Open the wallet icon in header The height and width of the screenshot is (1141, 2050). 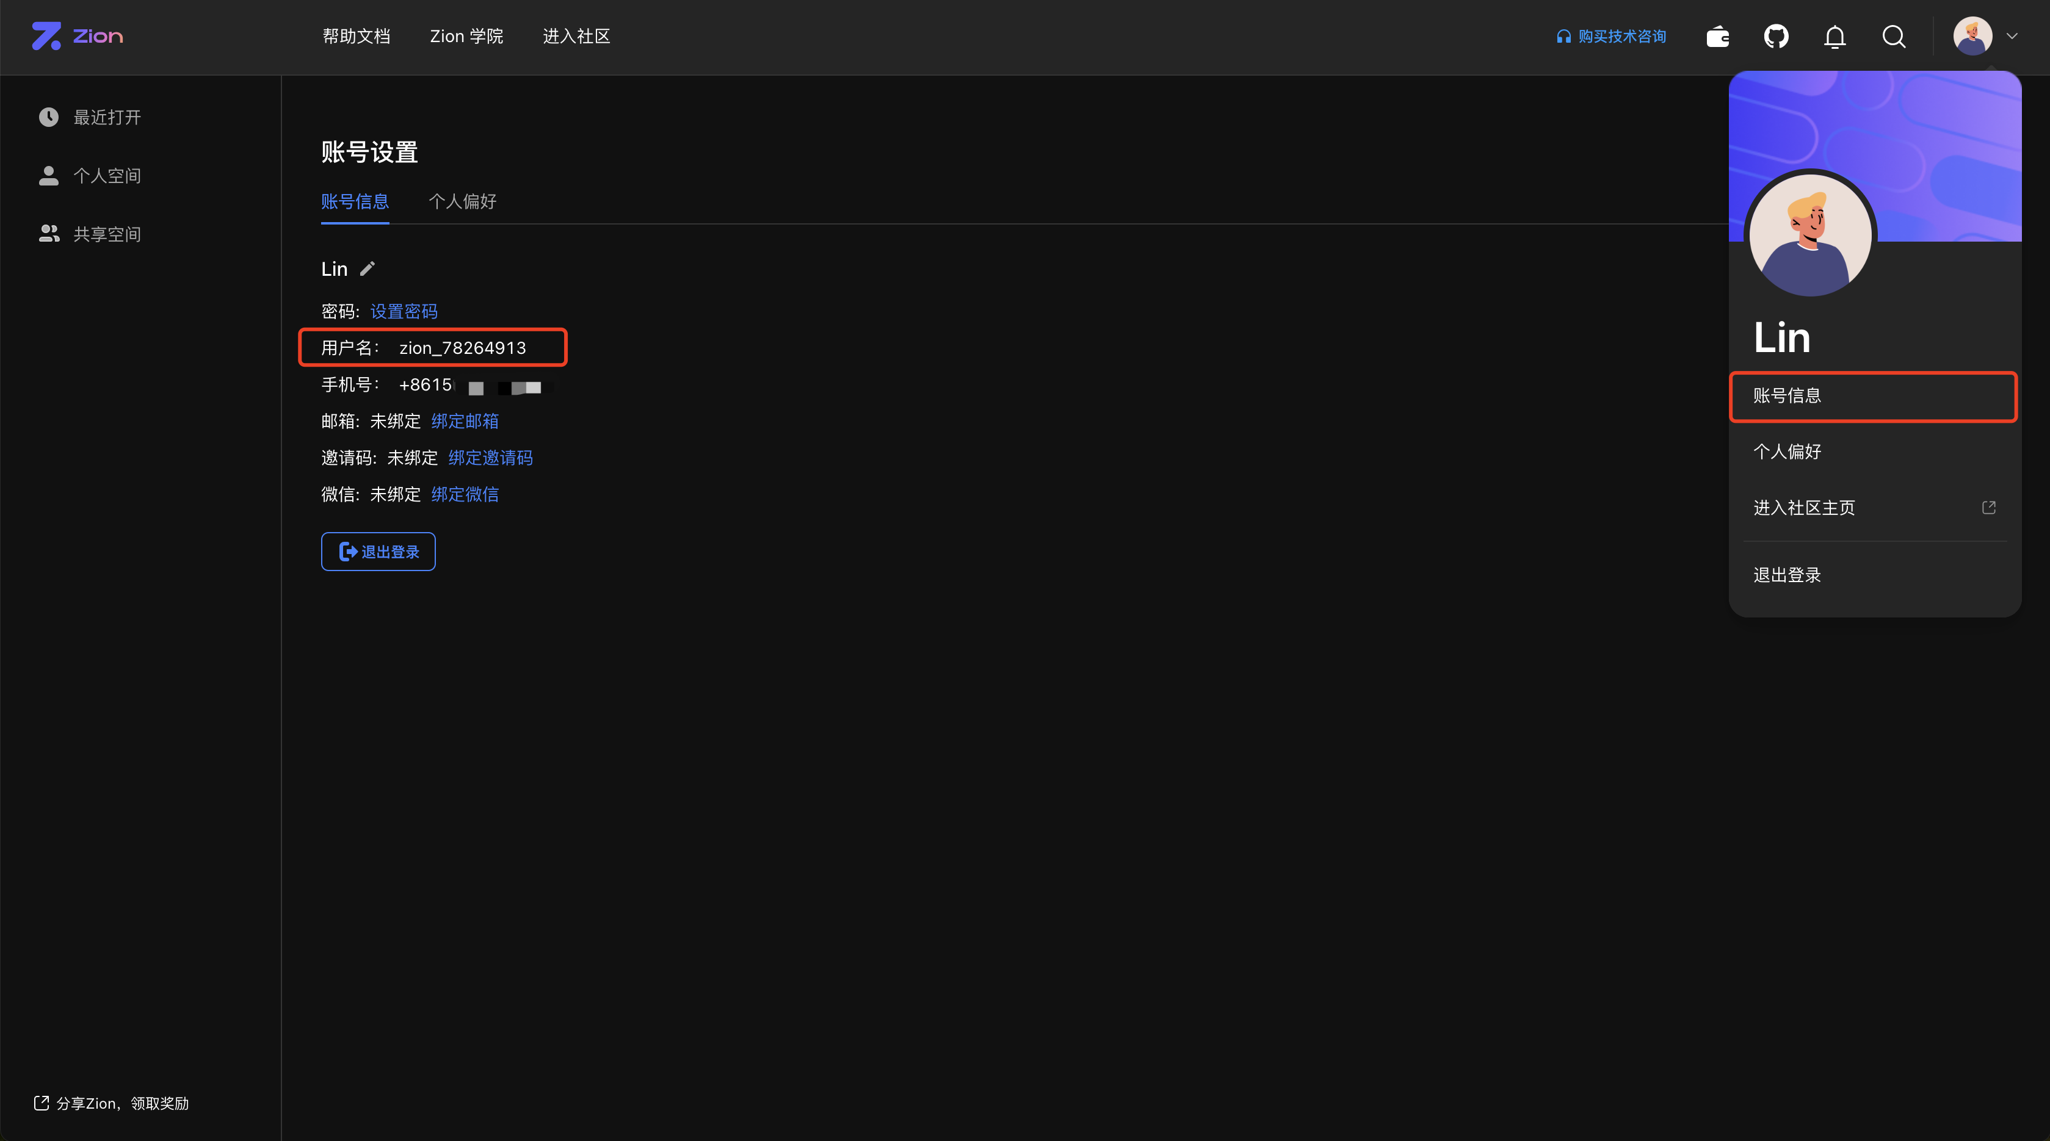pyautogui.click(x=1717, y=37)
